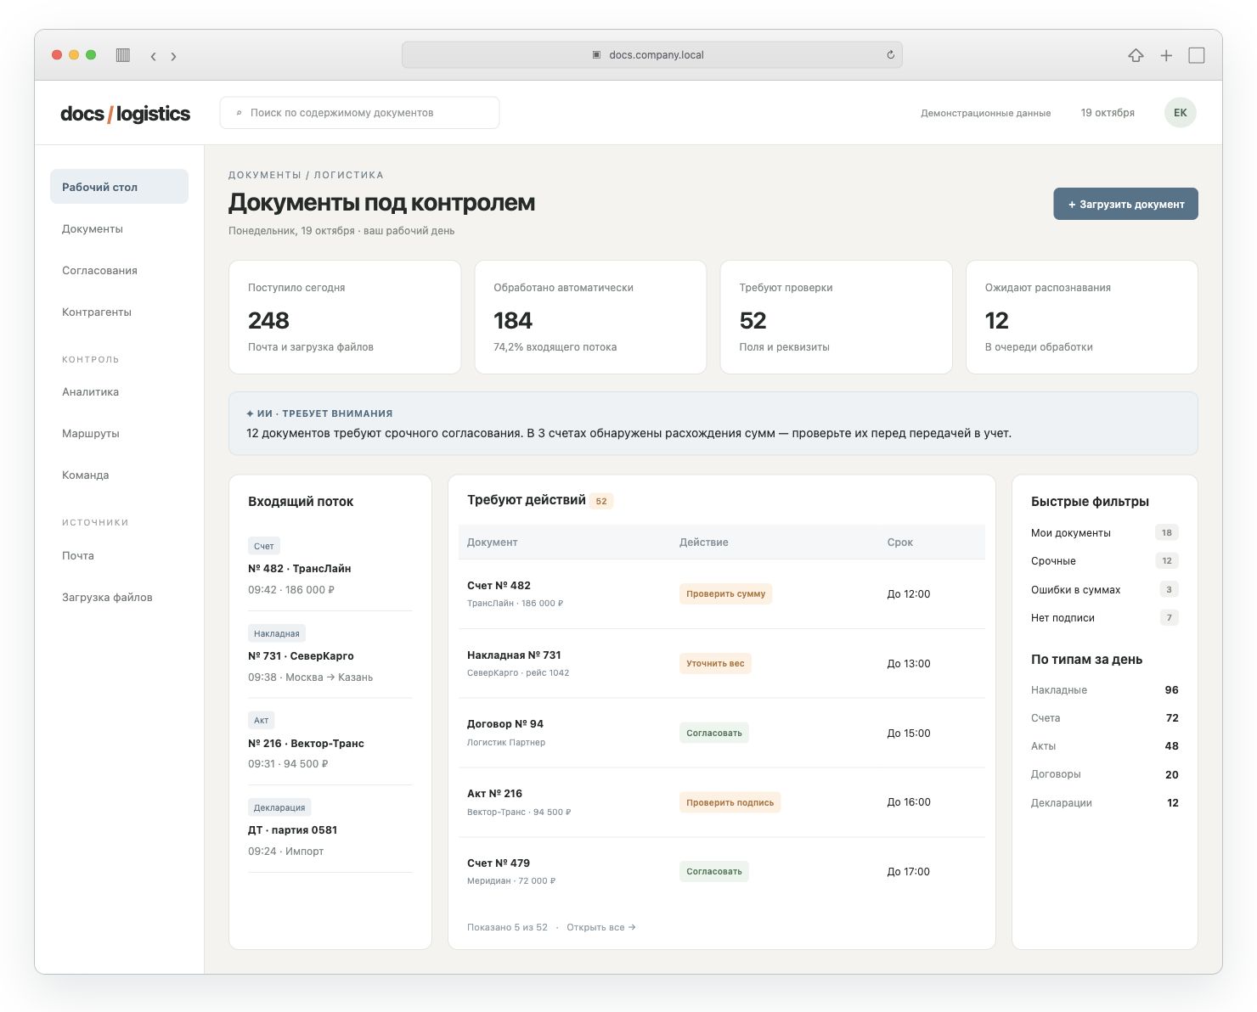Image resolution: width=1257 pixels, height=1012 pixels.
Task: Open the browser share icon
Action: (1136, 55)
